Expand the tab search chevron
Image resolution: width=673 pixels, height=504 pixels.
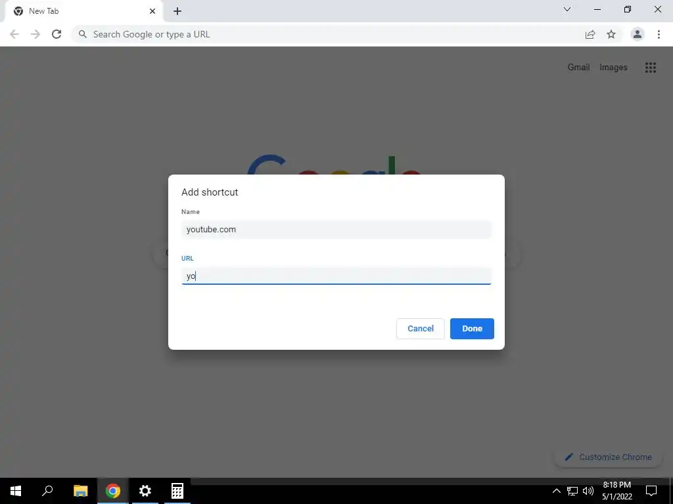567,9
